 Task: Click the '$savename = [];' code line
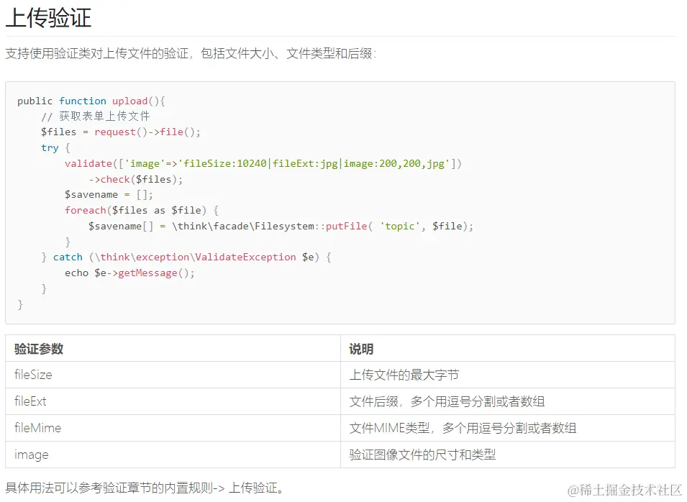coord(109,194)
